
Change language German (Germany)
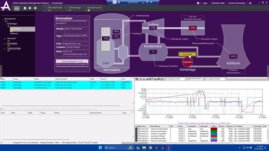237,3
